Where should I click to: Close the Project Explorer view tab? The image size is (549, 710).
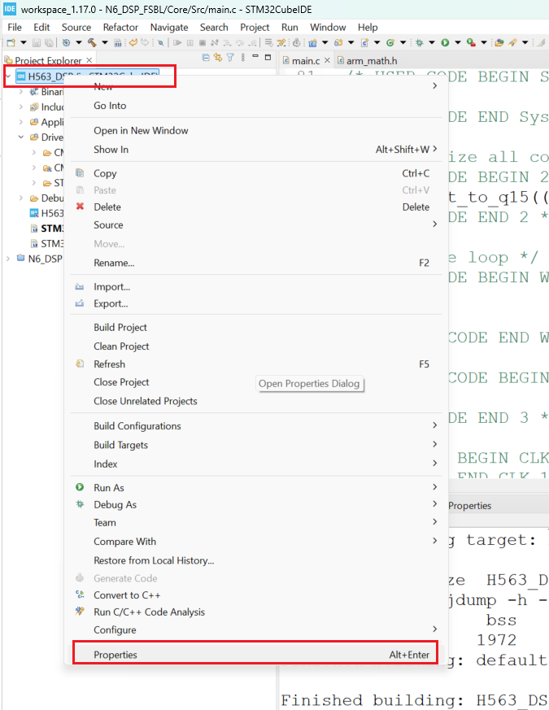pyautogui.click(x=89, y=60)
